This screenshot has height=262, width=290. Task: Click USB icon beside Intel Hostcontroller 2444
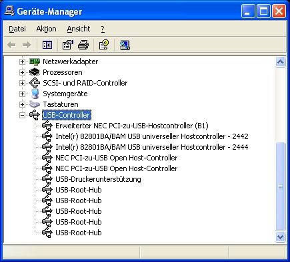tap(47, 147)
